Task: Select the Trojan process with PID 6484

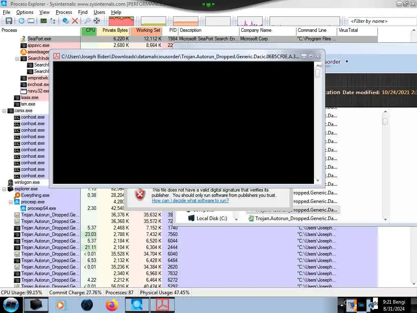Action: click(x=189, y=260)
